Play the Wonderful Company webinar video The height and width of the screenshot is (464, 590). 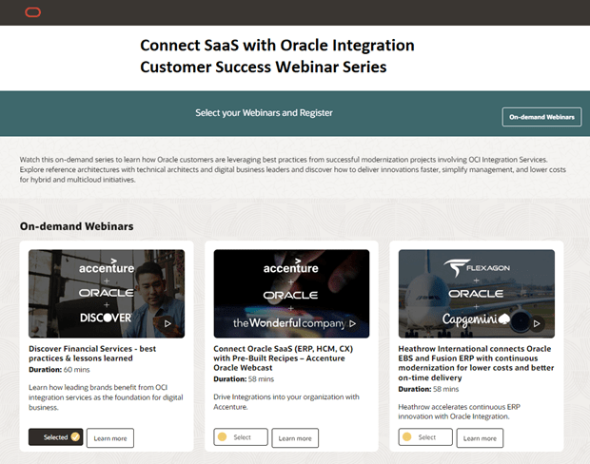(x=354, y=323)
